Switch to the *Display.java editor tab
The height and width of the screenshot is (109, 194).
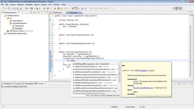pyautogui.click(x=57, y=12)
